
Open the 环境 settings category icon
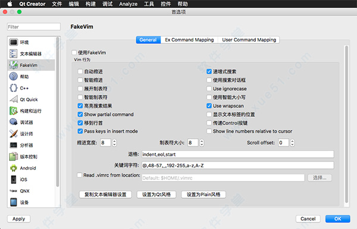(14, 42)
